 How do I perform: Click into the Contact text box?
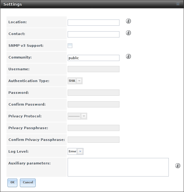point(93,34)
